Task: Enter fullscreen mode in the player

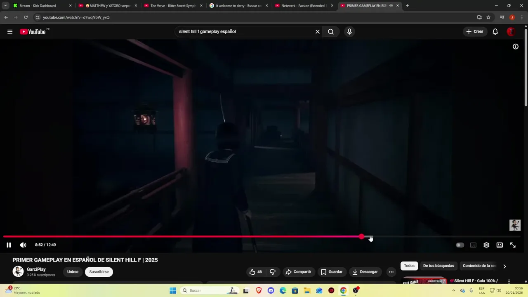Action: tap(513, 245)
